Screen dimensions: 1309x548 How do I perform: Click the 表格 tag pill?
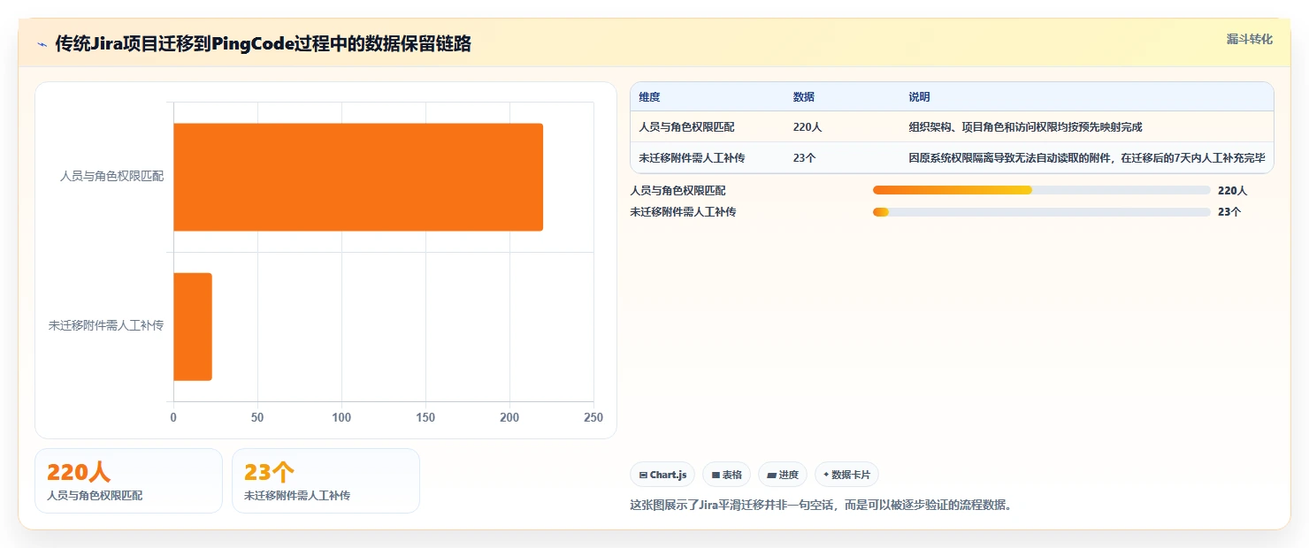(x=726, y=475)
